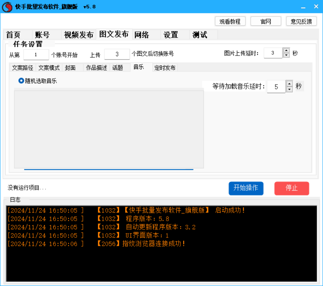Open the 定时发布 sub-tab
Viewport: 323px width, 286px height.
tap(165, 68)
